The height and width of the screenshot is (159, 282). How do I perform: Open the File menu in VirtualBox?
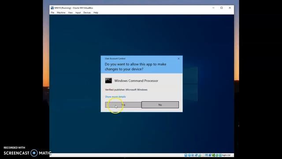point(52,13)
